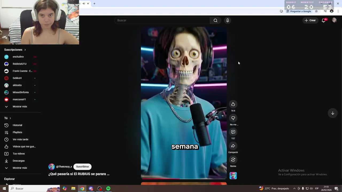Open MissaSinfonia subscription

pos(21,92)
